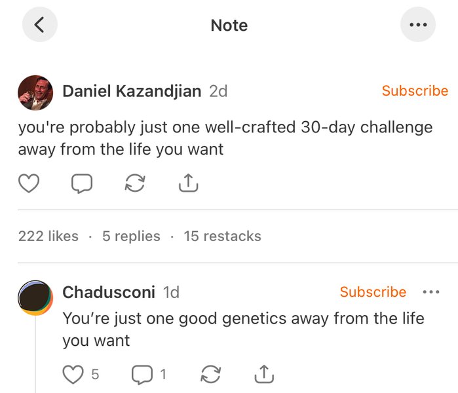Open the Daniel Kazandjian author name link
The image size is (458, 393).
point(132,92)
